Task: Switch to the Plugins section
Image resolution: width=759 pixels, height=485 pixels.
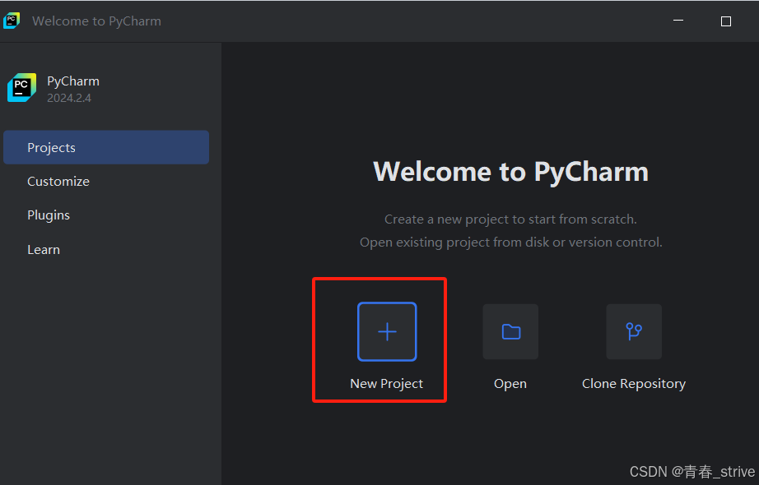Action: click(x=49, y=215)
